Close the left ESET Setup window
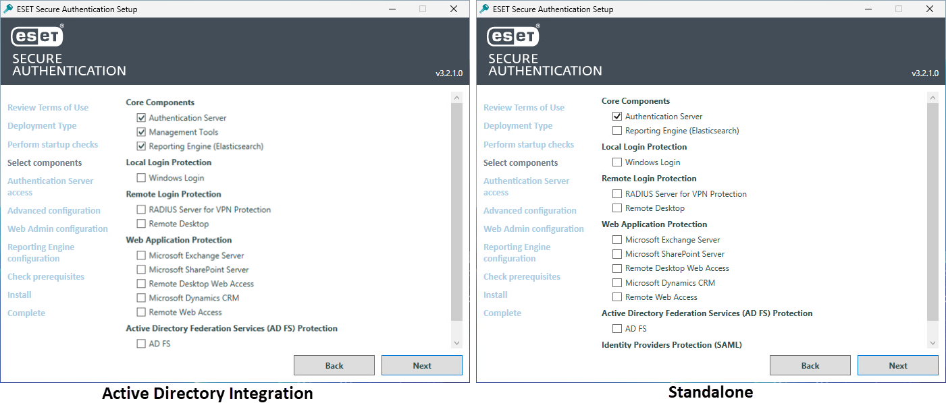Screen dimensions: 946x403 (454, 9)
